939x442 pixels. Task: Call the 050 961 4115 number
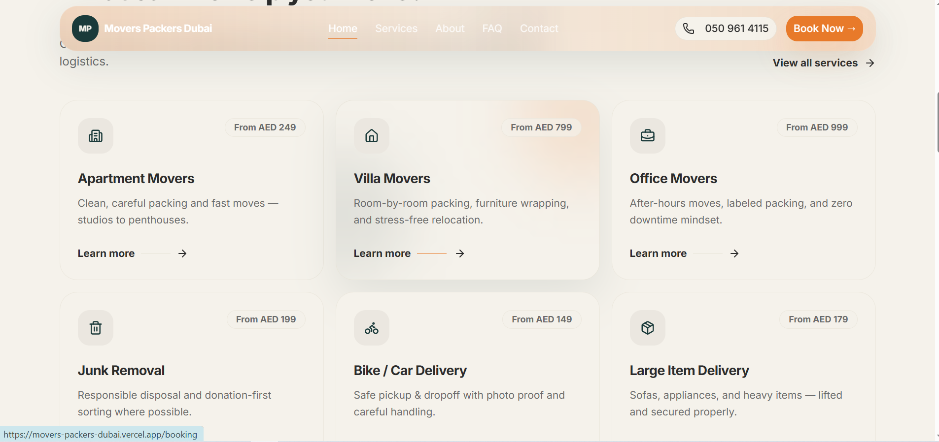click(726, 29)
